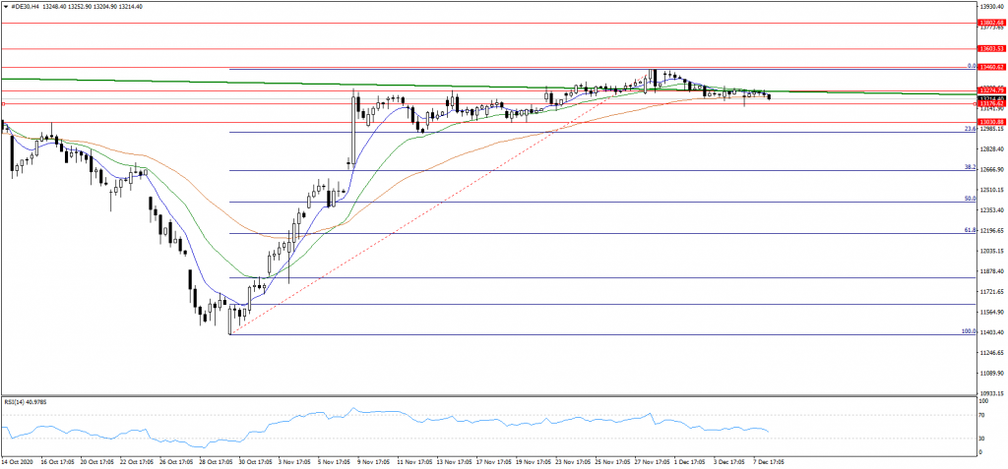Viewport: 1008px width, 469px height.
Task: Open the dropdown arrow beside #DE30,H4
Action: (7, 7)
